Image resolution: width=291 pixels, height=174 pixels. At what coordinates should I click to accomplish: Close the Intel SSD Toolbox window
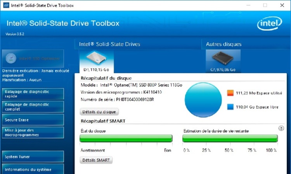click(x=282, y=5)
